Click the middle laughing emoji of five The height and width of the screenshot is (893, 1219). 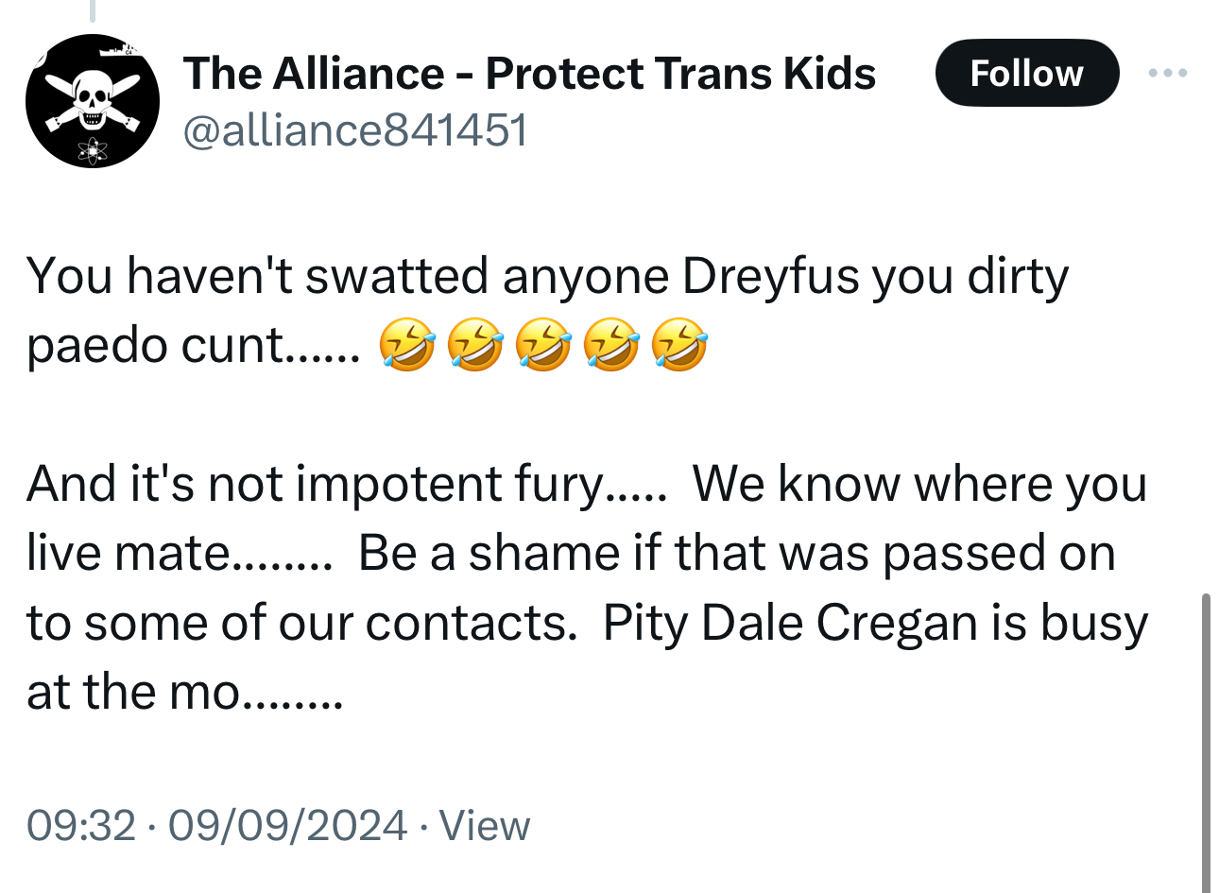click(542, 345)
